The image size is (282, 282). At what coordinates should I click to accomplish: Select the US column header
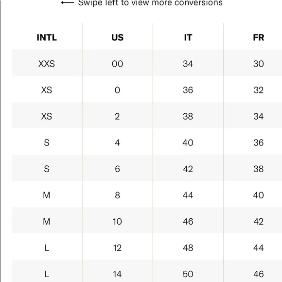pyautogui.click(x=118, y=37)
